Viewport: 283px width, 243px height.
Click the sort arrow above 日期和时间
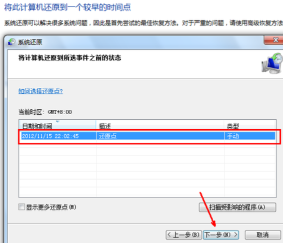click(x=57, y=122)
